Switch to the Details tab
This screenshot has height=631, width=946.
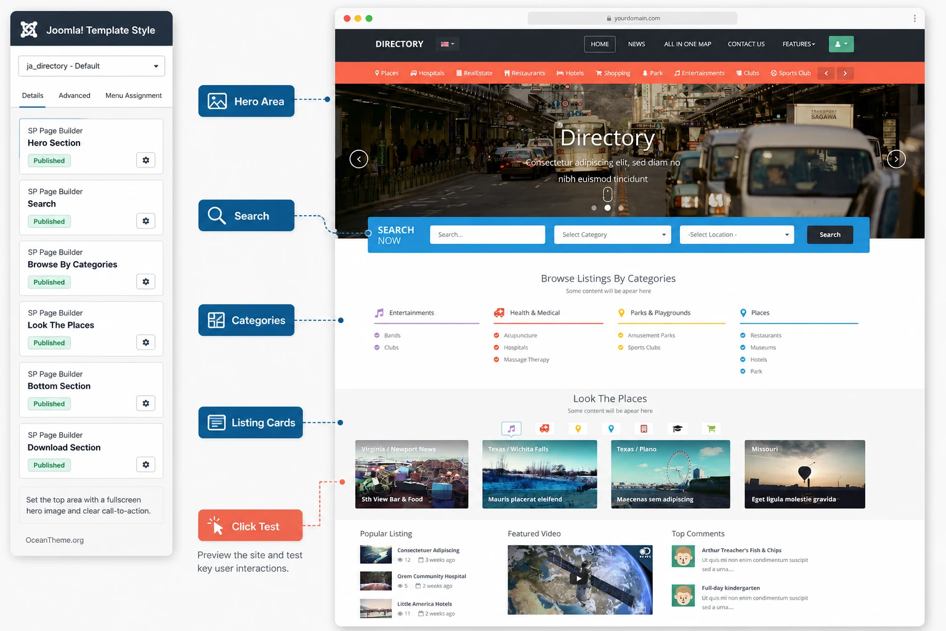(x=33, y=96)
